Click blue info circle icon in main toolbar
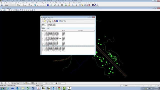 click(80, 5)
